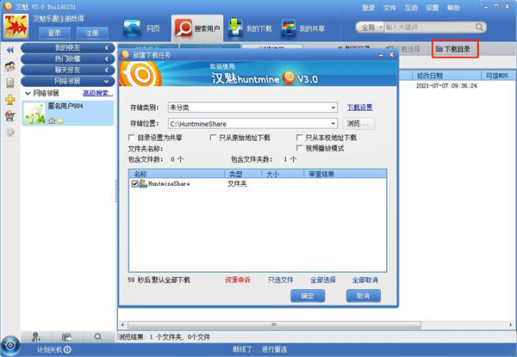The width and height of the screenshot is (517, 357).
Task: Enable 目录设置为共享 checkbox
Action: coord(131,138)
